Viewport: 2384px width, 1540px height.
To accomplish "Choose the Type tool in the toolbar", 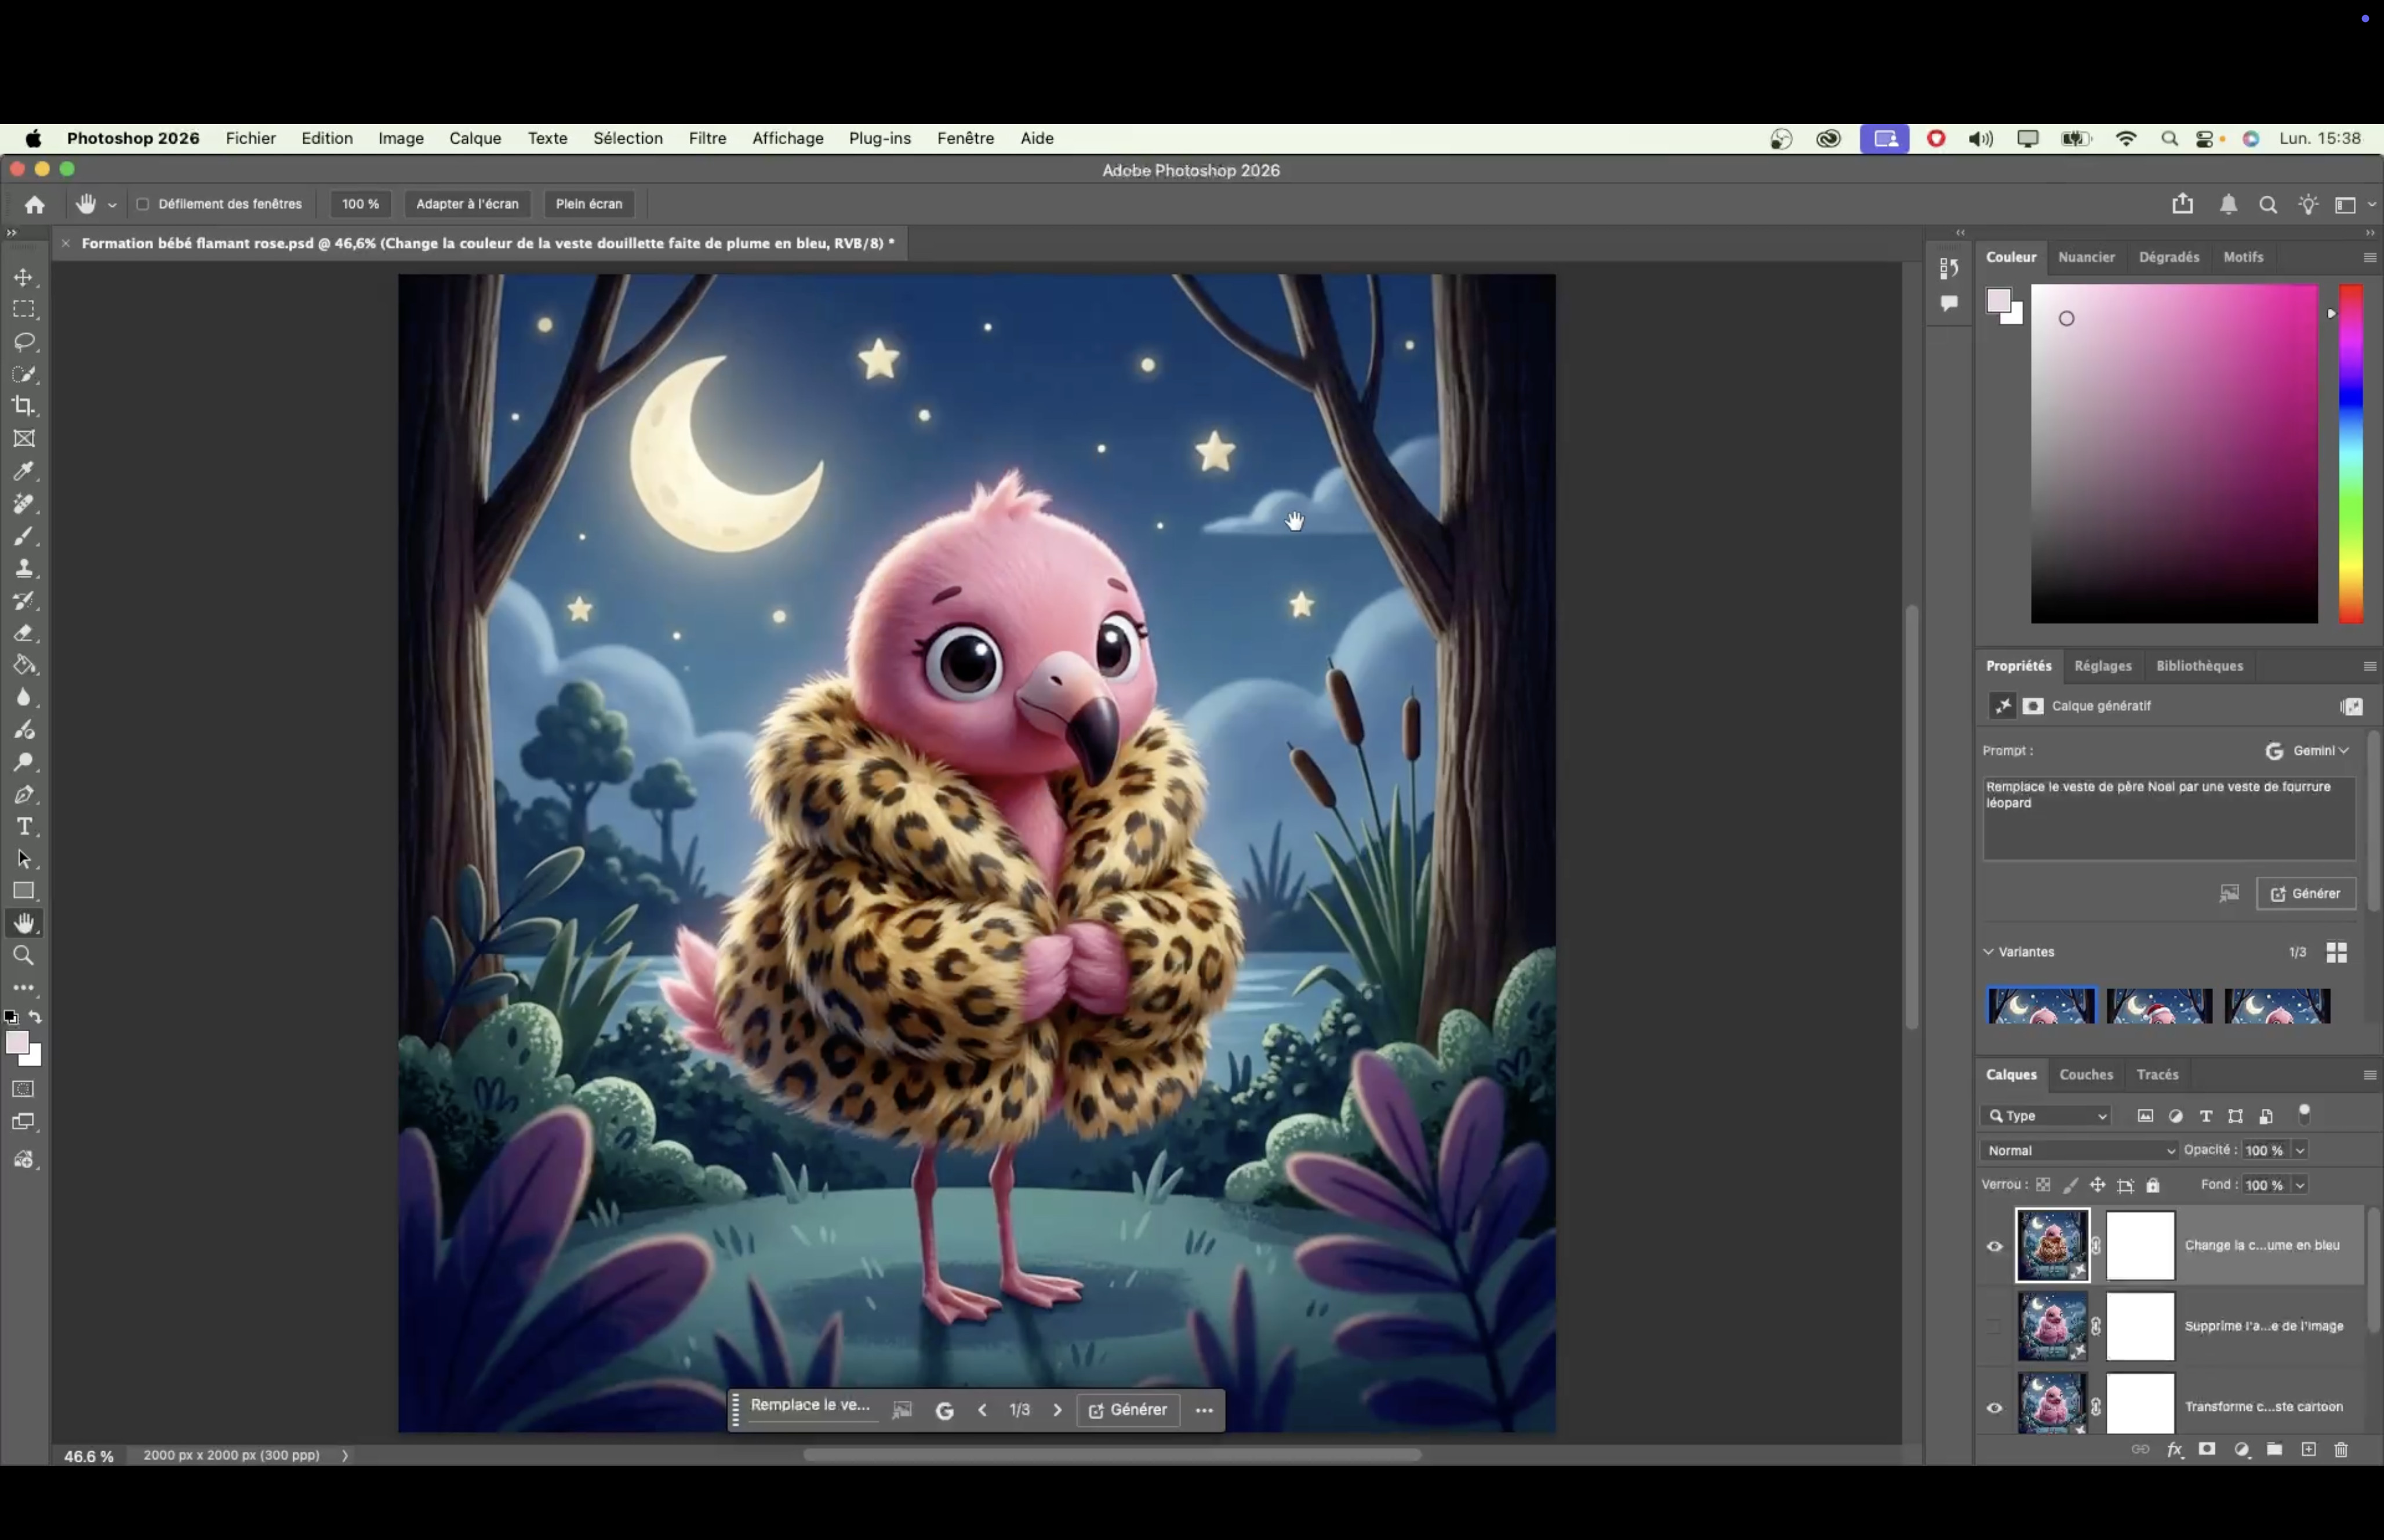I will (x=24, y=827).
